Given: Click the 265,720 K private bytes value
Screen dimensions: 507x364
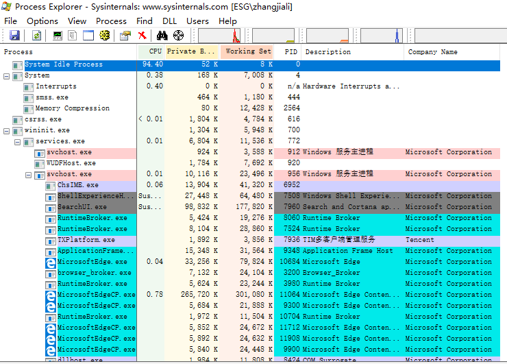Looking at the screenshot, I should point(199,295).
